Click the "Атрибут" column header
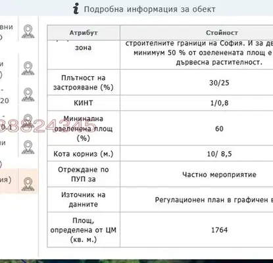273x263 pixels. point(84,33)
